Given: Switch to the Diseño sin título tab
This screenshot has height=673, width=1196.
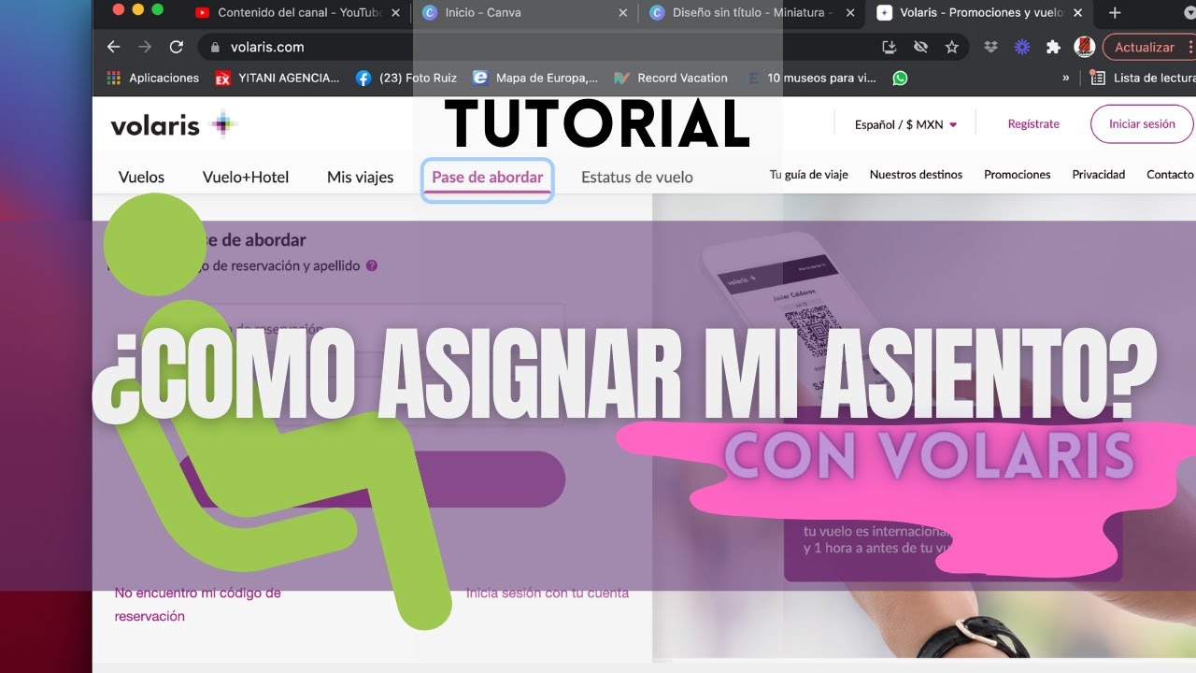Looking at the screenshot, I should tap(753, 13).
